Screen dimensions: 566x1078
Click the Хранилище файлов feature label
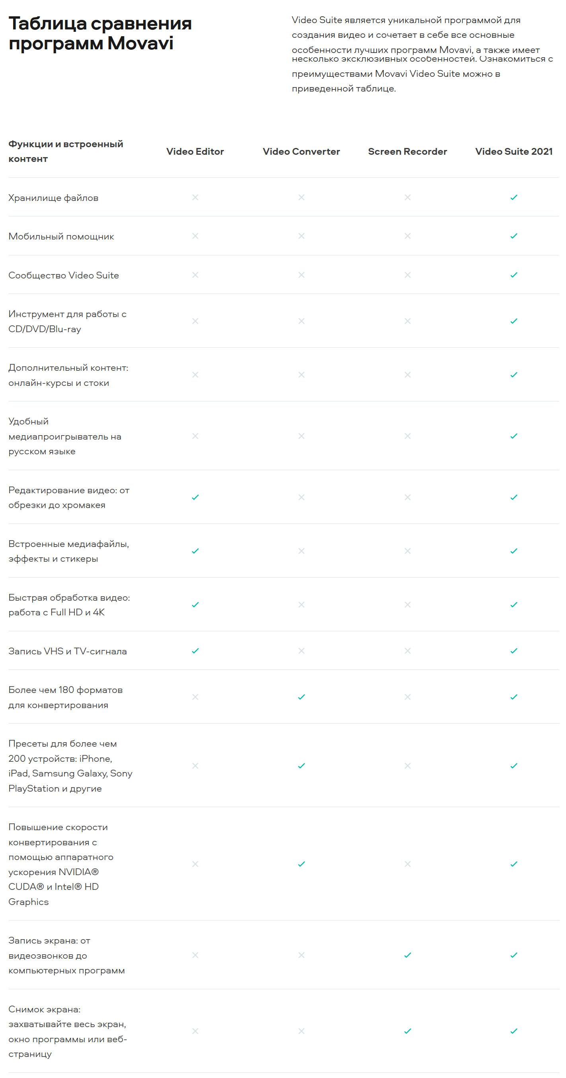(x=53, y=198)
